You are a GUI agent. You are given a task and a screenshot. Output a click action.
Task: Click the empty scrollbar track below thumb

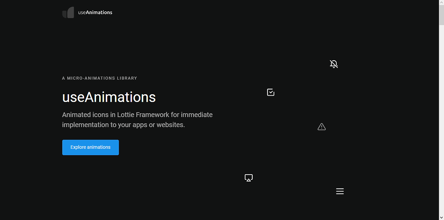pos(442,120)
